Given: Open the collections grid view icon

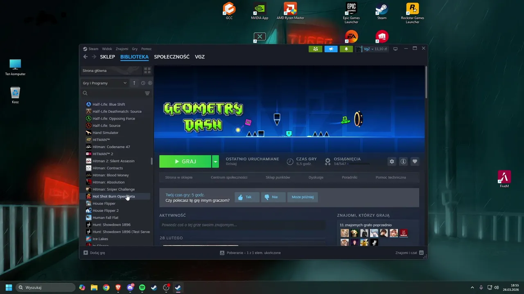Looking at the screenshot, I should click(x=147, y=71).
